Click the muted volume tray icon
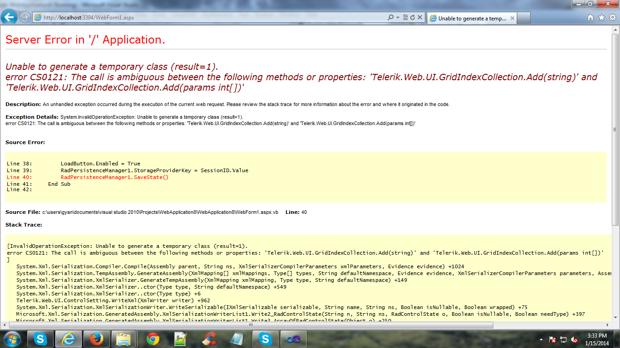Viewport: 620px width, 348px height. click(x=575, y=339)
